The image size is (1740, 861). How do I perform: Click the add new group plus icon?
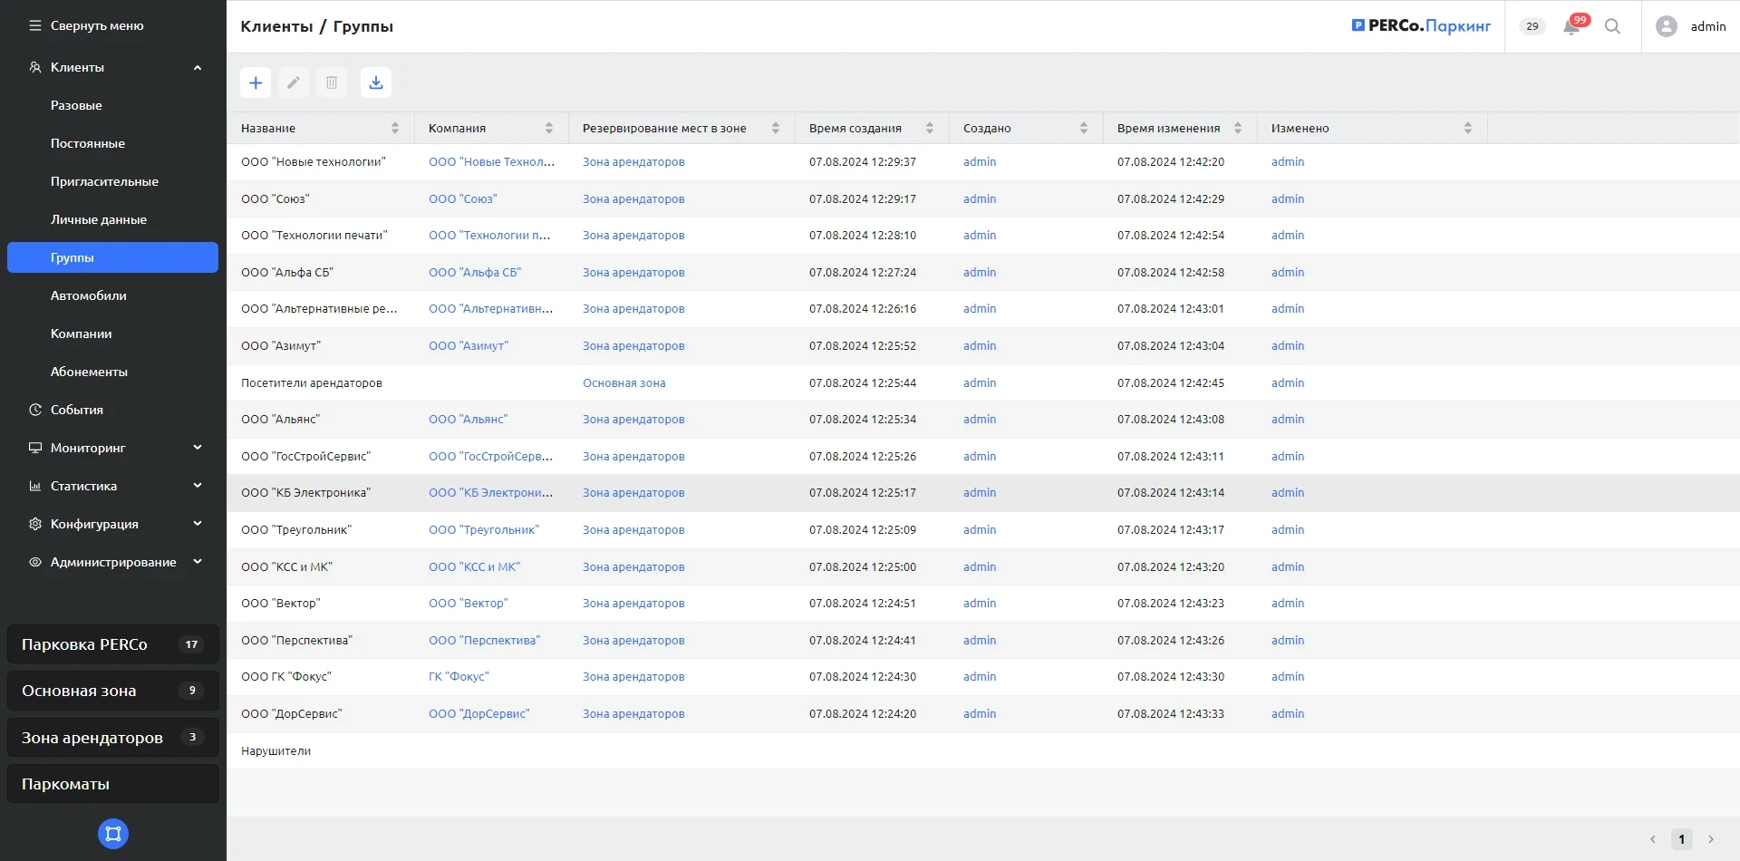click(256, 82)
